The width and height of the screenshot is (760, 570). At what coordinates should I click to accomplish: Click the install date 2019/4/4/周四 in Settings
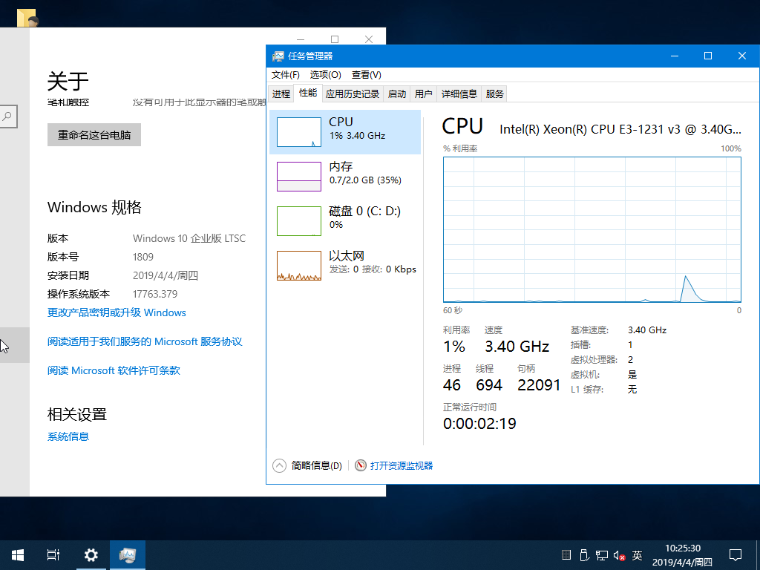point(166,276)
